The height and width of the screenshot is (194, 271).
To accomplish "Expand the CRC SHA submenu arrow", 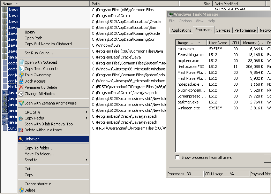I will 86,112.
